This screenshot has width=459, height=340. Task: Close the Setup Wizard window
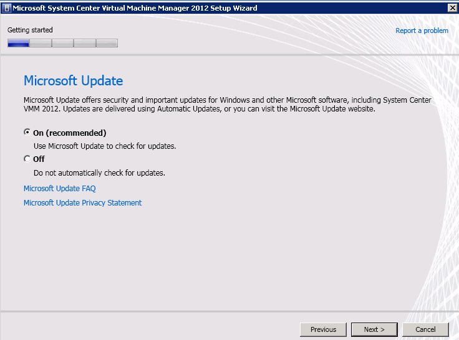tap(453, 8)
